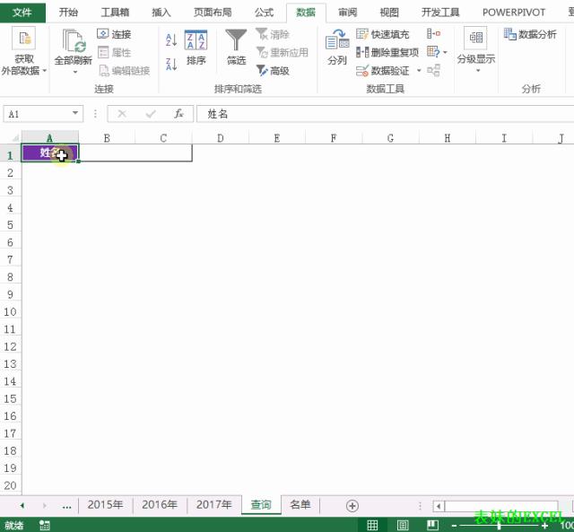Expand the Name Box dropdown

coord(75,113)
